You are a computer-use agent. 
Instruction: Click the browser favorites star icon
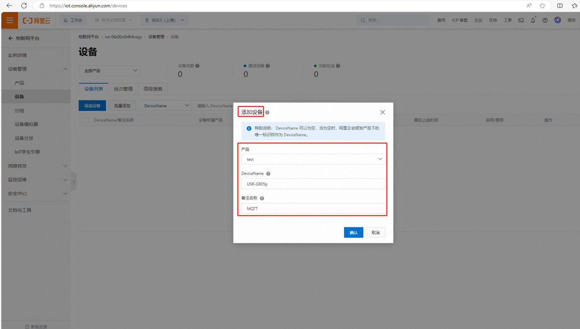coord(542,5)
